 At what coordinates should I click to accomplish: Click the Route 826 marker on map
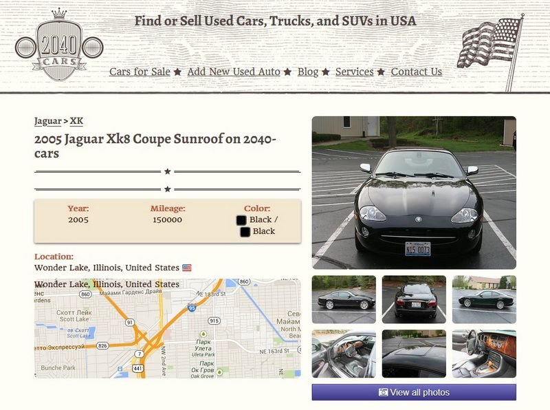coord(102,346)
